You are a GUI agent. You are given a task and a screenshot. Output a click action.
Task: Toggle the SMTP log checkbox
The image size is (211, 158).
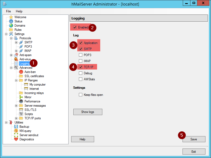(80, 49)
